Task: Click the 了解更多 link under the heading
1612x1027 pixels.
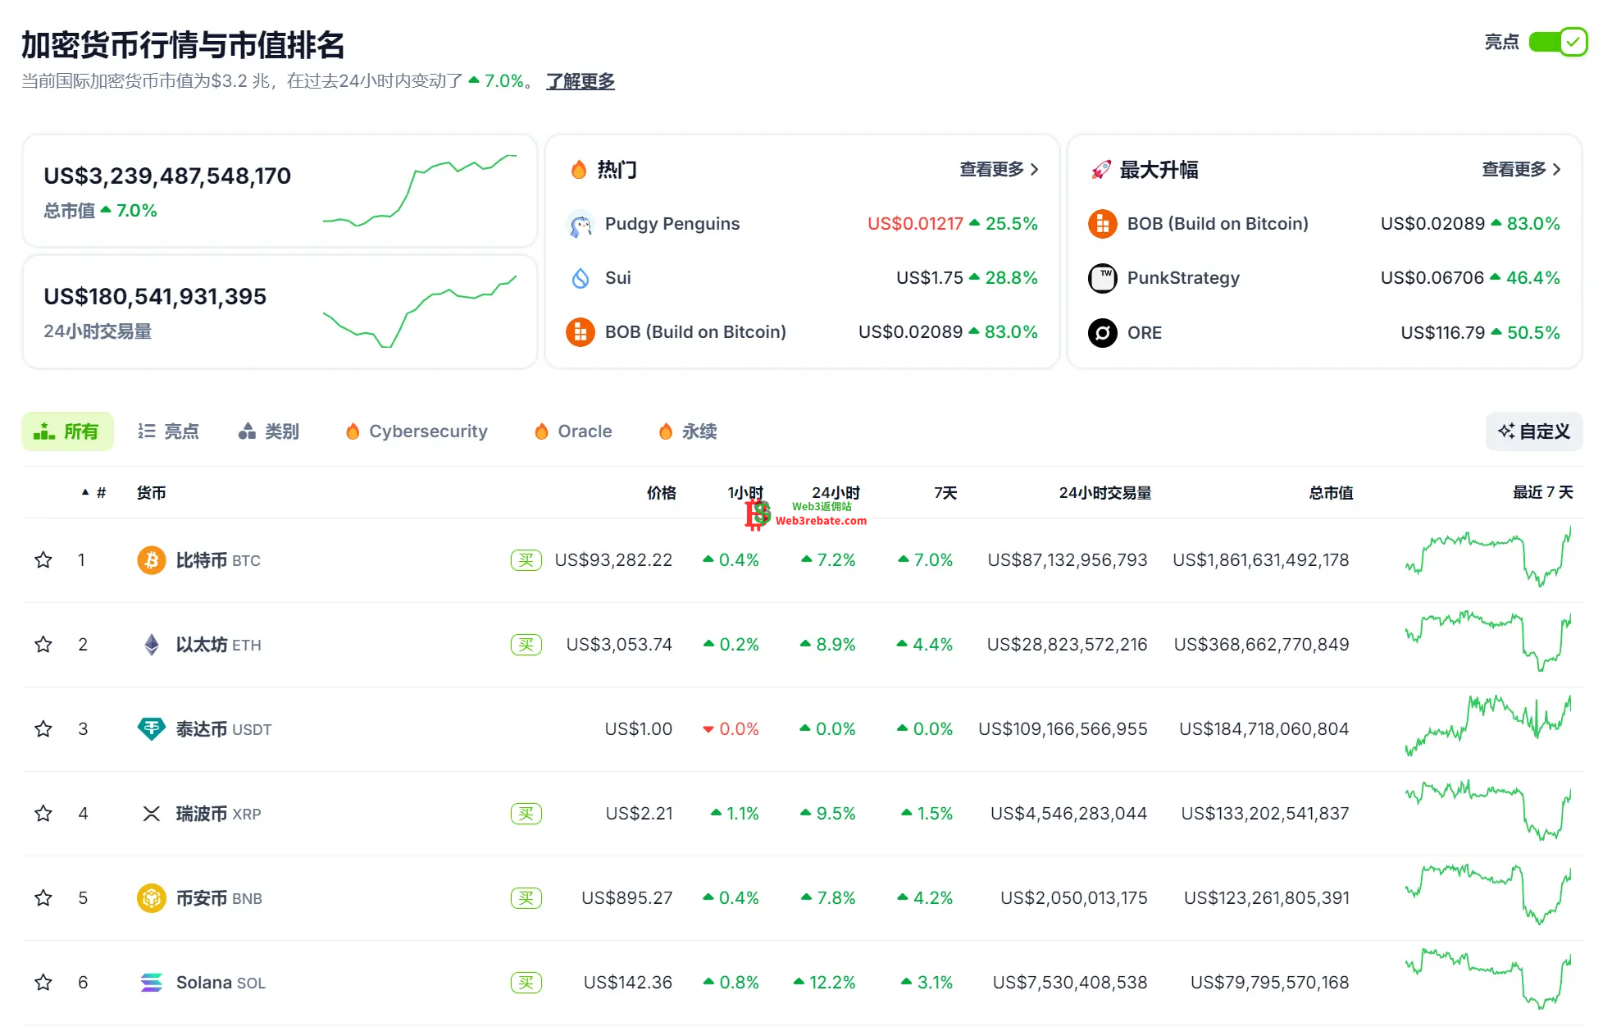Action: click(581, 81)
